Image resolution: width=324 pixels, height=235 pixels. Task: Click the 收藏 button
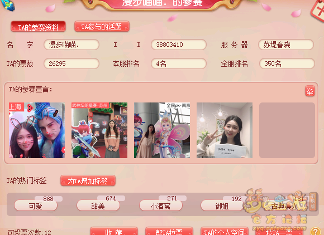[x=114, y=231]
